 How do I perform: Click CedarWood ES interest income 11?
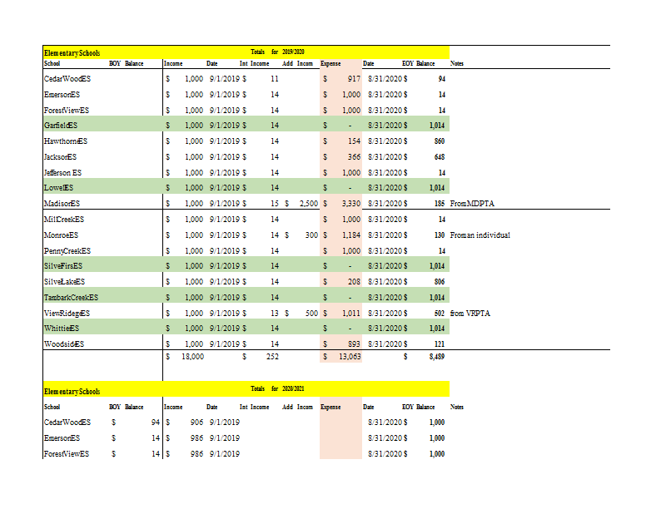point(275,79)
